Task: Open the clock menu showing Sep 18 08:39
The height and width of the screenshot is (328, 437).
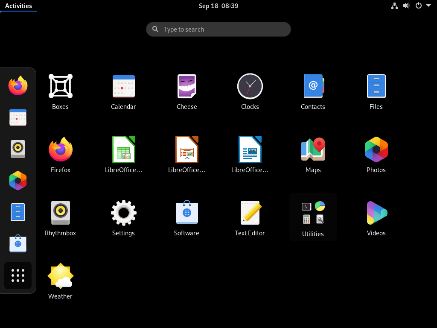Action: coord(218,6)
